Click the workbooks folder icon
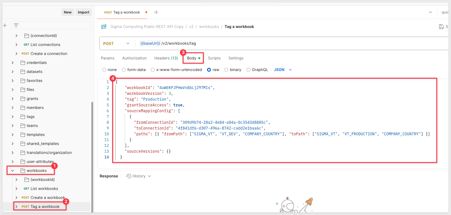451x215 pixels. [x=23, y=171]
